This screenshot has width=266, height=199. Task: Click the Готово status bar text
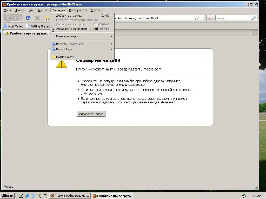pos(8,187)
